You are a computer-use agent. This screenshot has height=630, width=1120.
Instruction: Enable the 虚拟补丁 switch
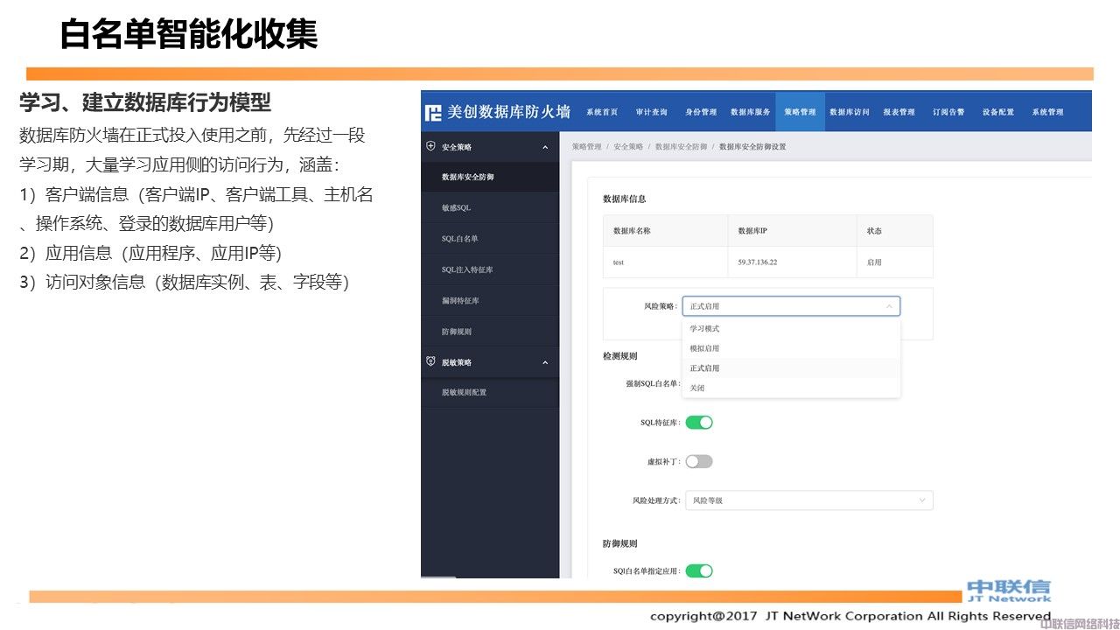coord(699,461)
